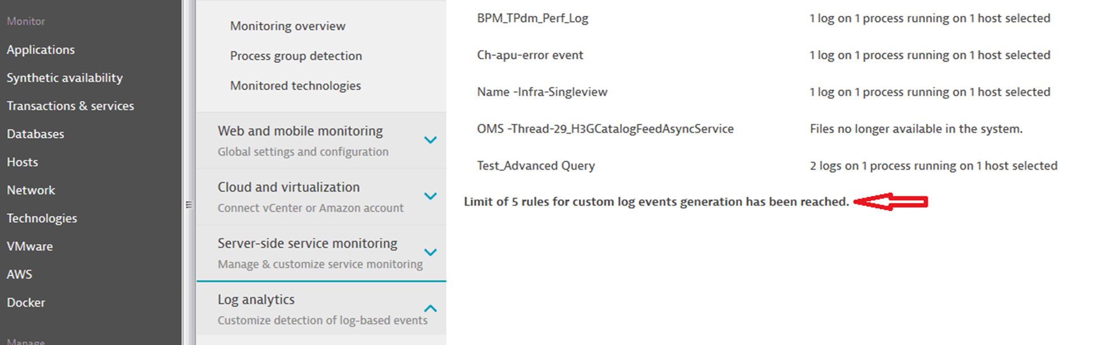Expand the Web and mobile monitoring section
Screen dimensions: 1101x345
(x=430, y=140)
